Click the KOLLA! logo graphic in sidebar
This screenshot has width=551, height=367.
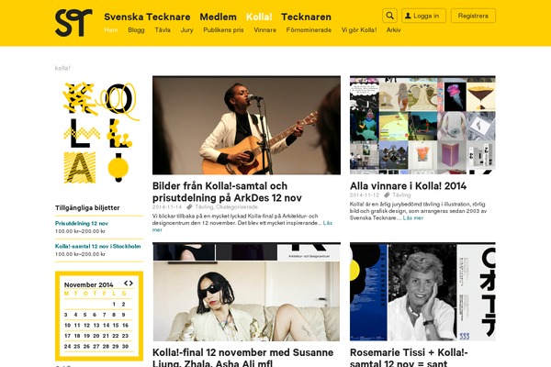pyautogui.click(x=99, y=133)
